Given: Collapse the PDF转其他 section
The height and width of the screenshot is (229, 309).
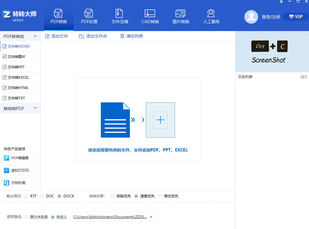Looking at the screenshot, I should [35, 36].
